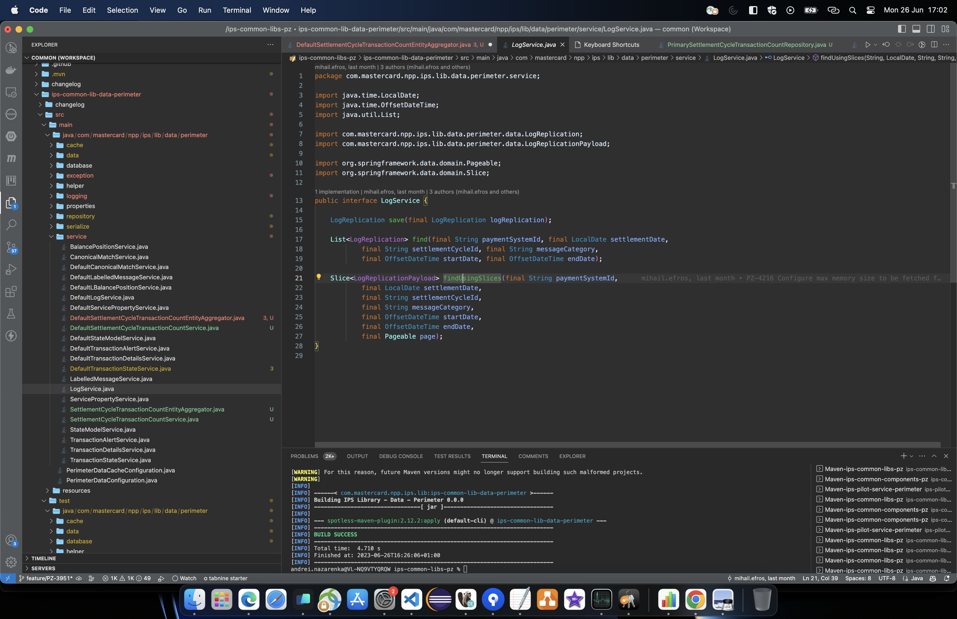Toggle the bottom panel layout button
Image resolution: width=957 pixels, height=619 pixels.
916,29
